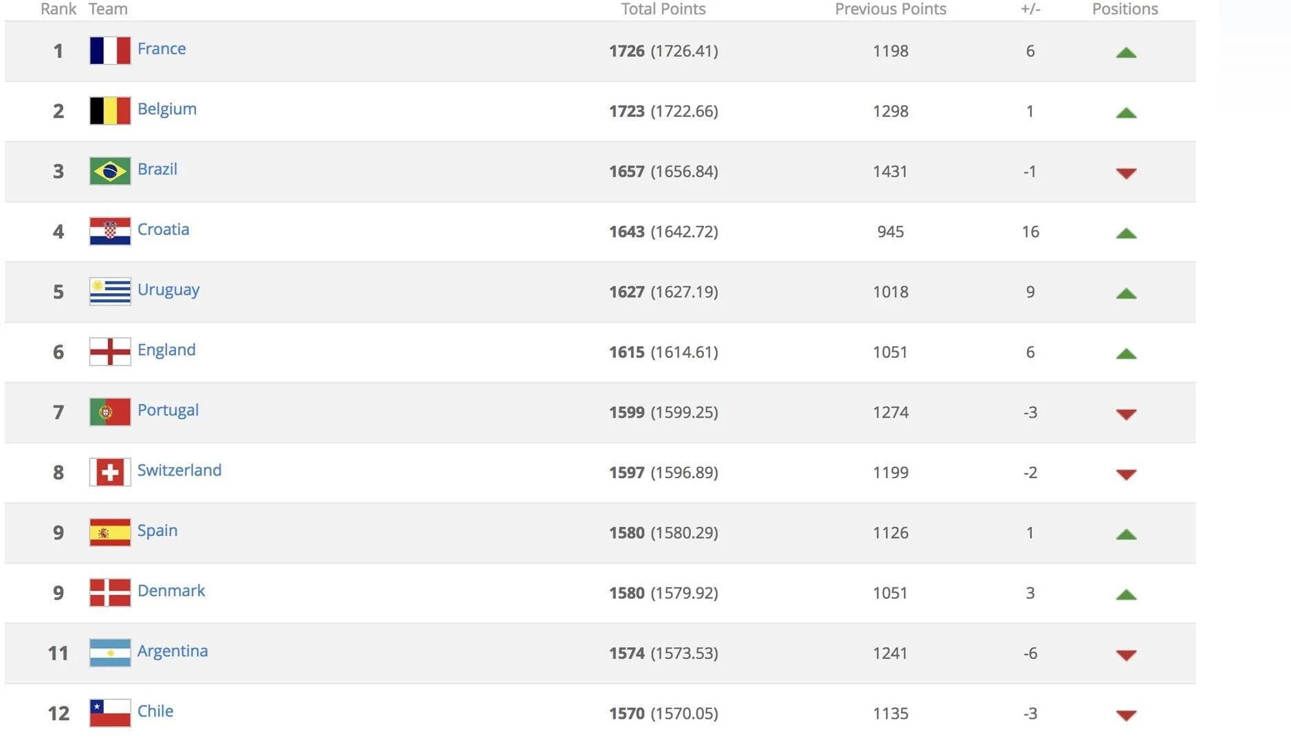The width and height of the screenshot is (1291, 742).
Task: Click the Rank column header
Action: pos(58,9)
